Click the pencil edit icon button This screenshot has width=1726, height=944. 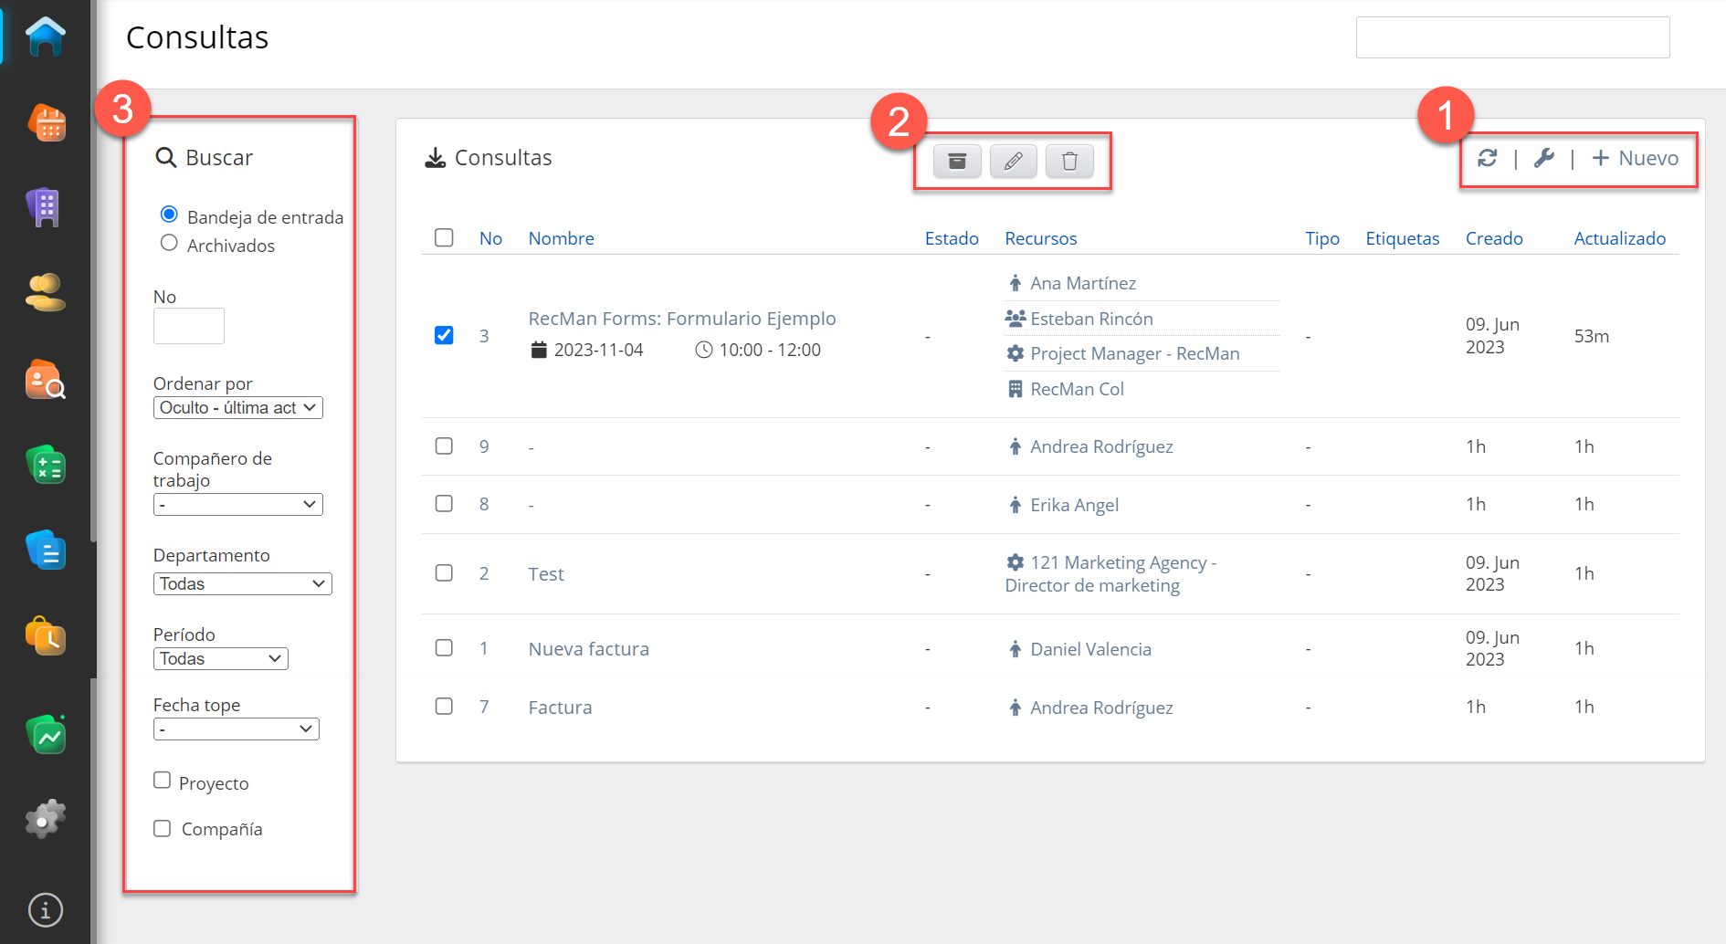click(1013, 162)
